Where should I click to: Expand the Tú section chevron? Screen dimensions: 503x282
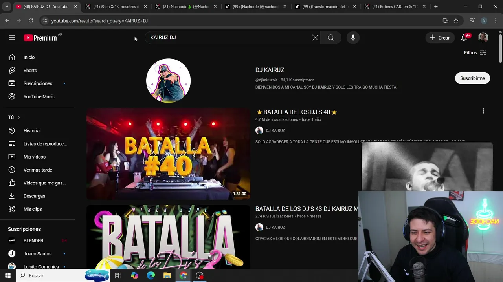(x=19, y=117)
